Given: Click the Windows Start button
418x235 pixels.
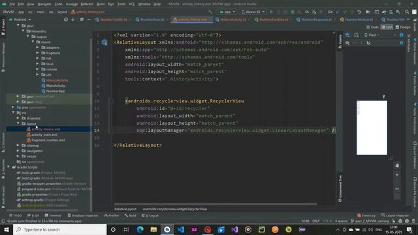Looking at the screenshot, I should 7,229.
